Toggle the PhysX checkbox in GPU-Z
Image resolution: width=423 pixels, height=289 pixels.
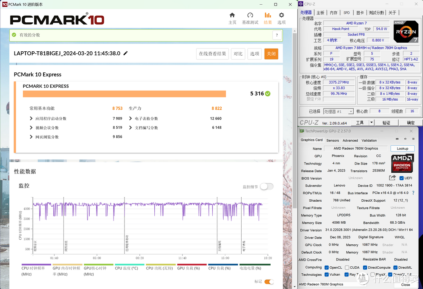pyautogui.click(x=372, y=275)
